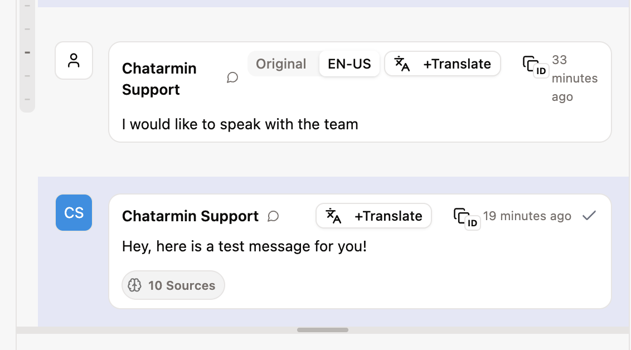Click the message text 'I would like to speak with the team'
The width and height of the screenshot is (631, 350).
pyautogui.click(x=240, y=124)
